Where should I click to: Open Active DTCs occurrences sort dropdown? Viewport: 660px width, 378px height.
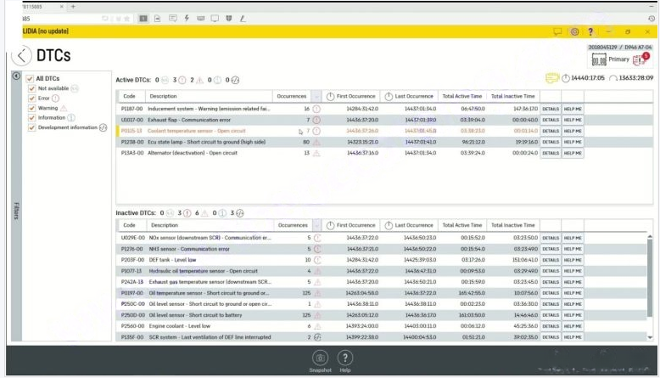(x=316, y=97)
